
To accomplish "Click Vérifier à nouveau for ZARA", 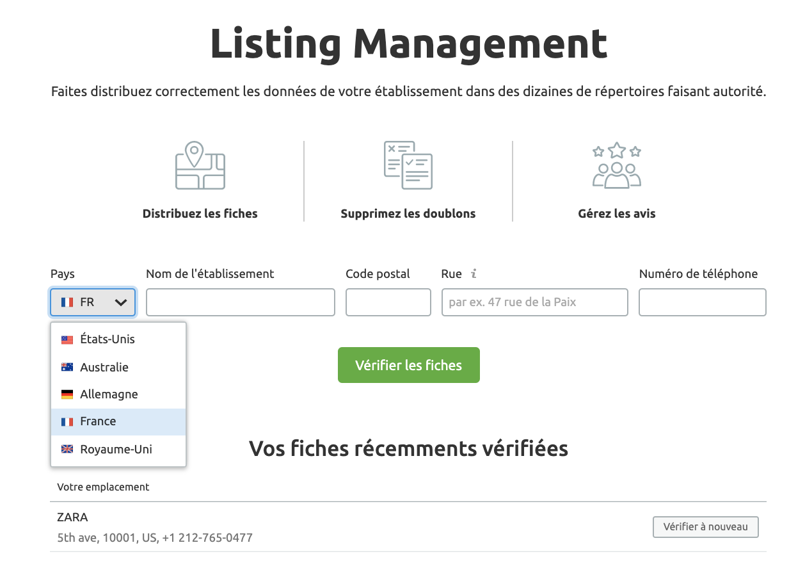I will coord(705,527).
